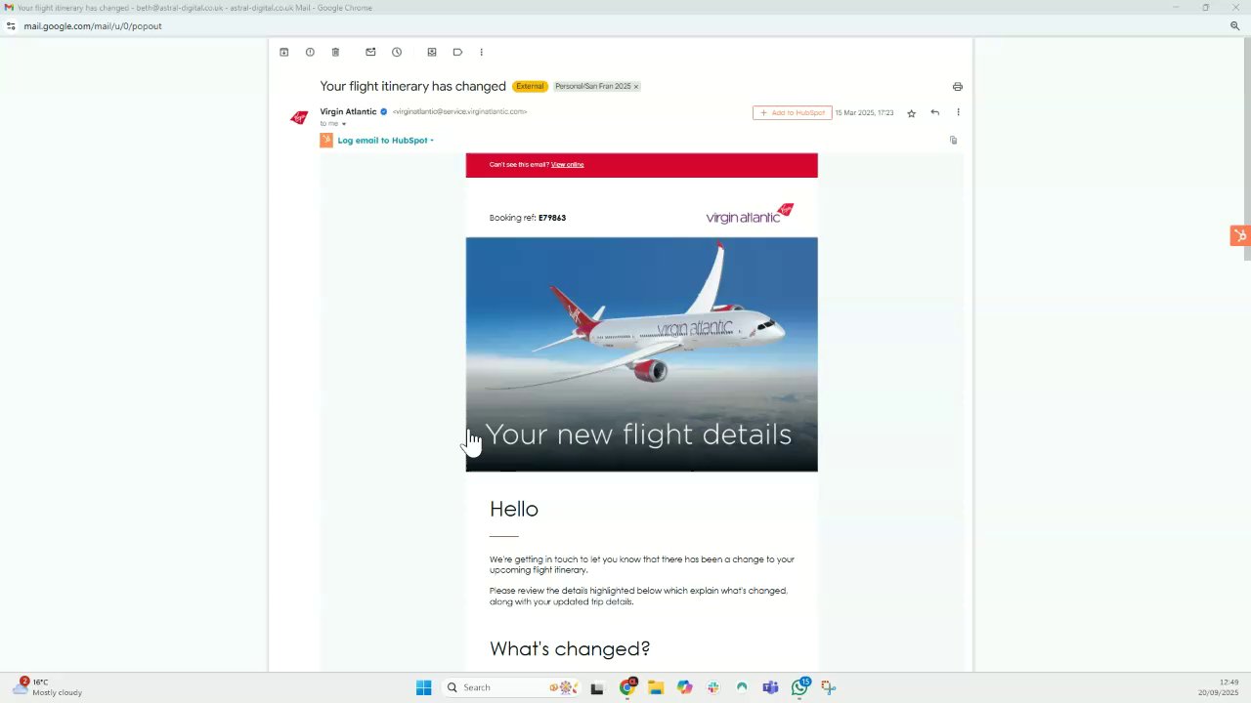
Task: Open Task View in the taskbar
Action: coord(597,687)
